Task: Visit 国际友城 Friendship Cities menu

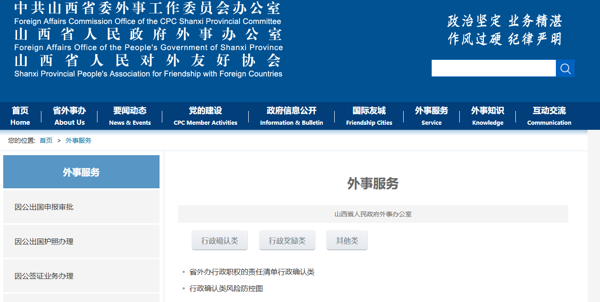Action: tap(369, 116)
